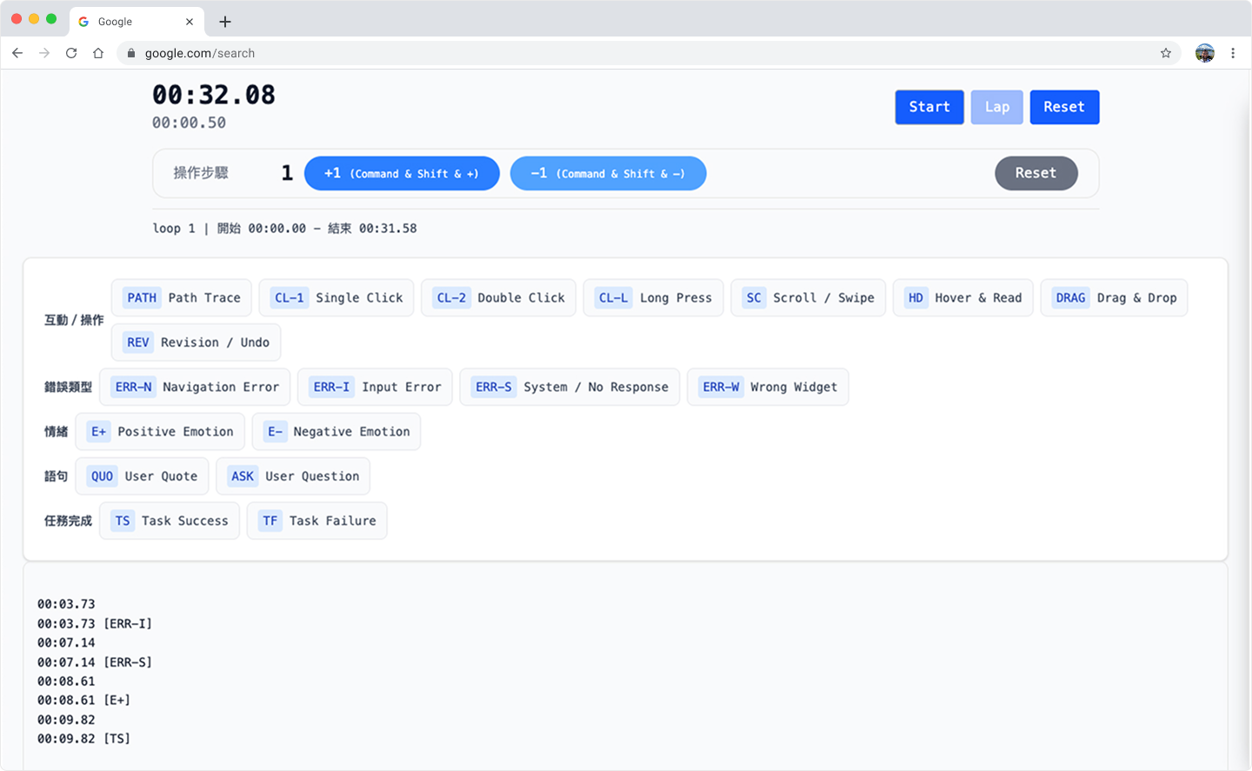Mark the task as TS Task Success

(x=169, y=521)
